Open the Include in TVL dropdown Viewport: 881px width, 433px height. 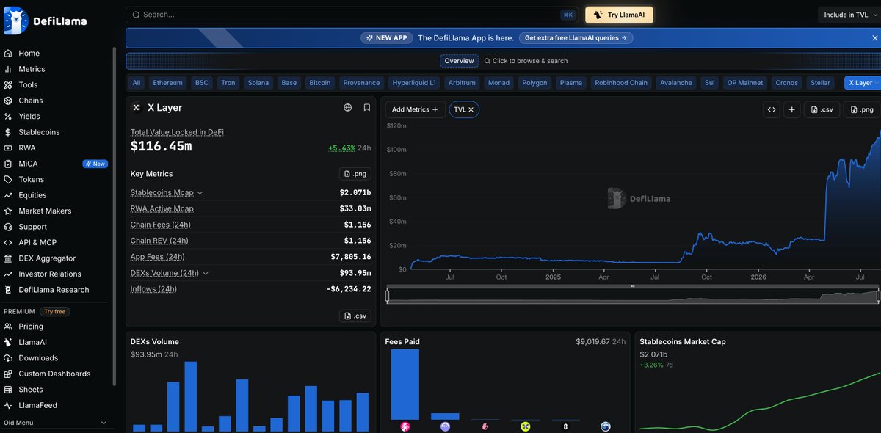click(x=849, y=15)
